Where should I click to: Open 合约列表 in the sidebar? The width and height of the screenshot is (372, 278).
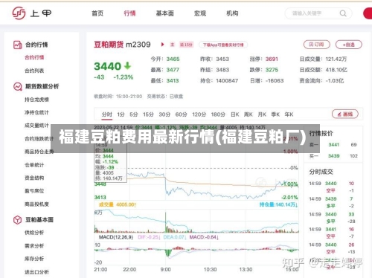pos(34,71)
